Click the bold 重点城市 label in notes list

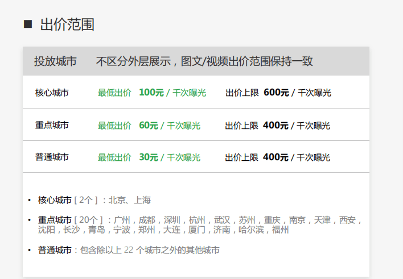tap(55, 220)
